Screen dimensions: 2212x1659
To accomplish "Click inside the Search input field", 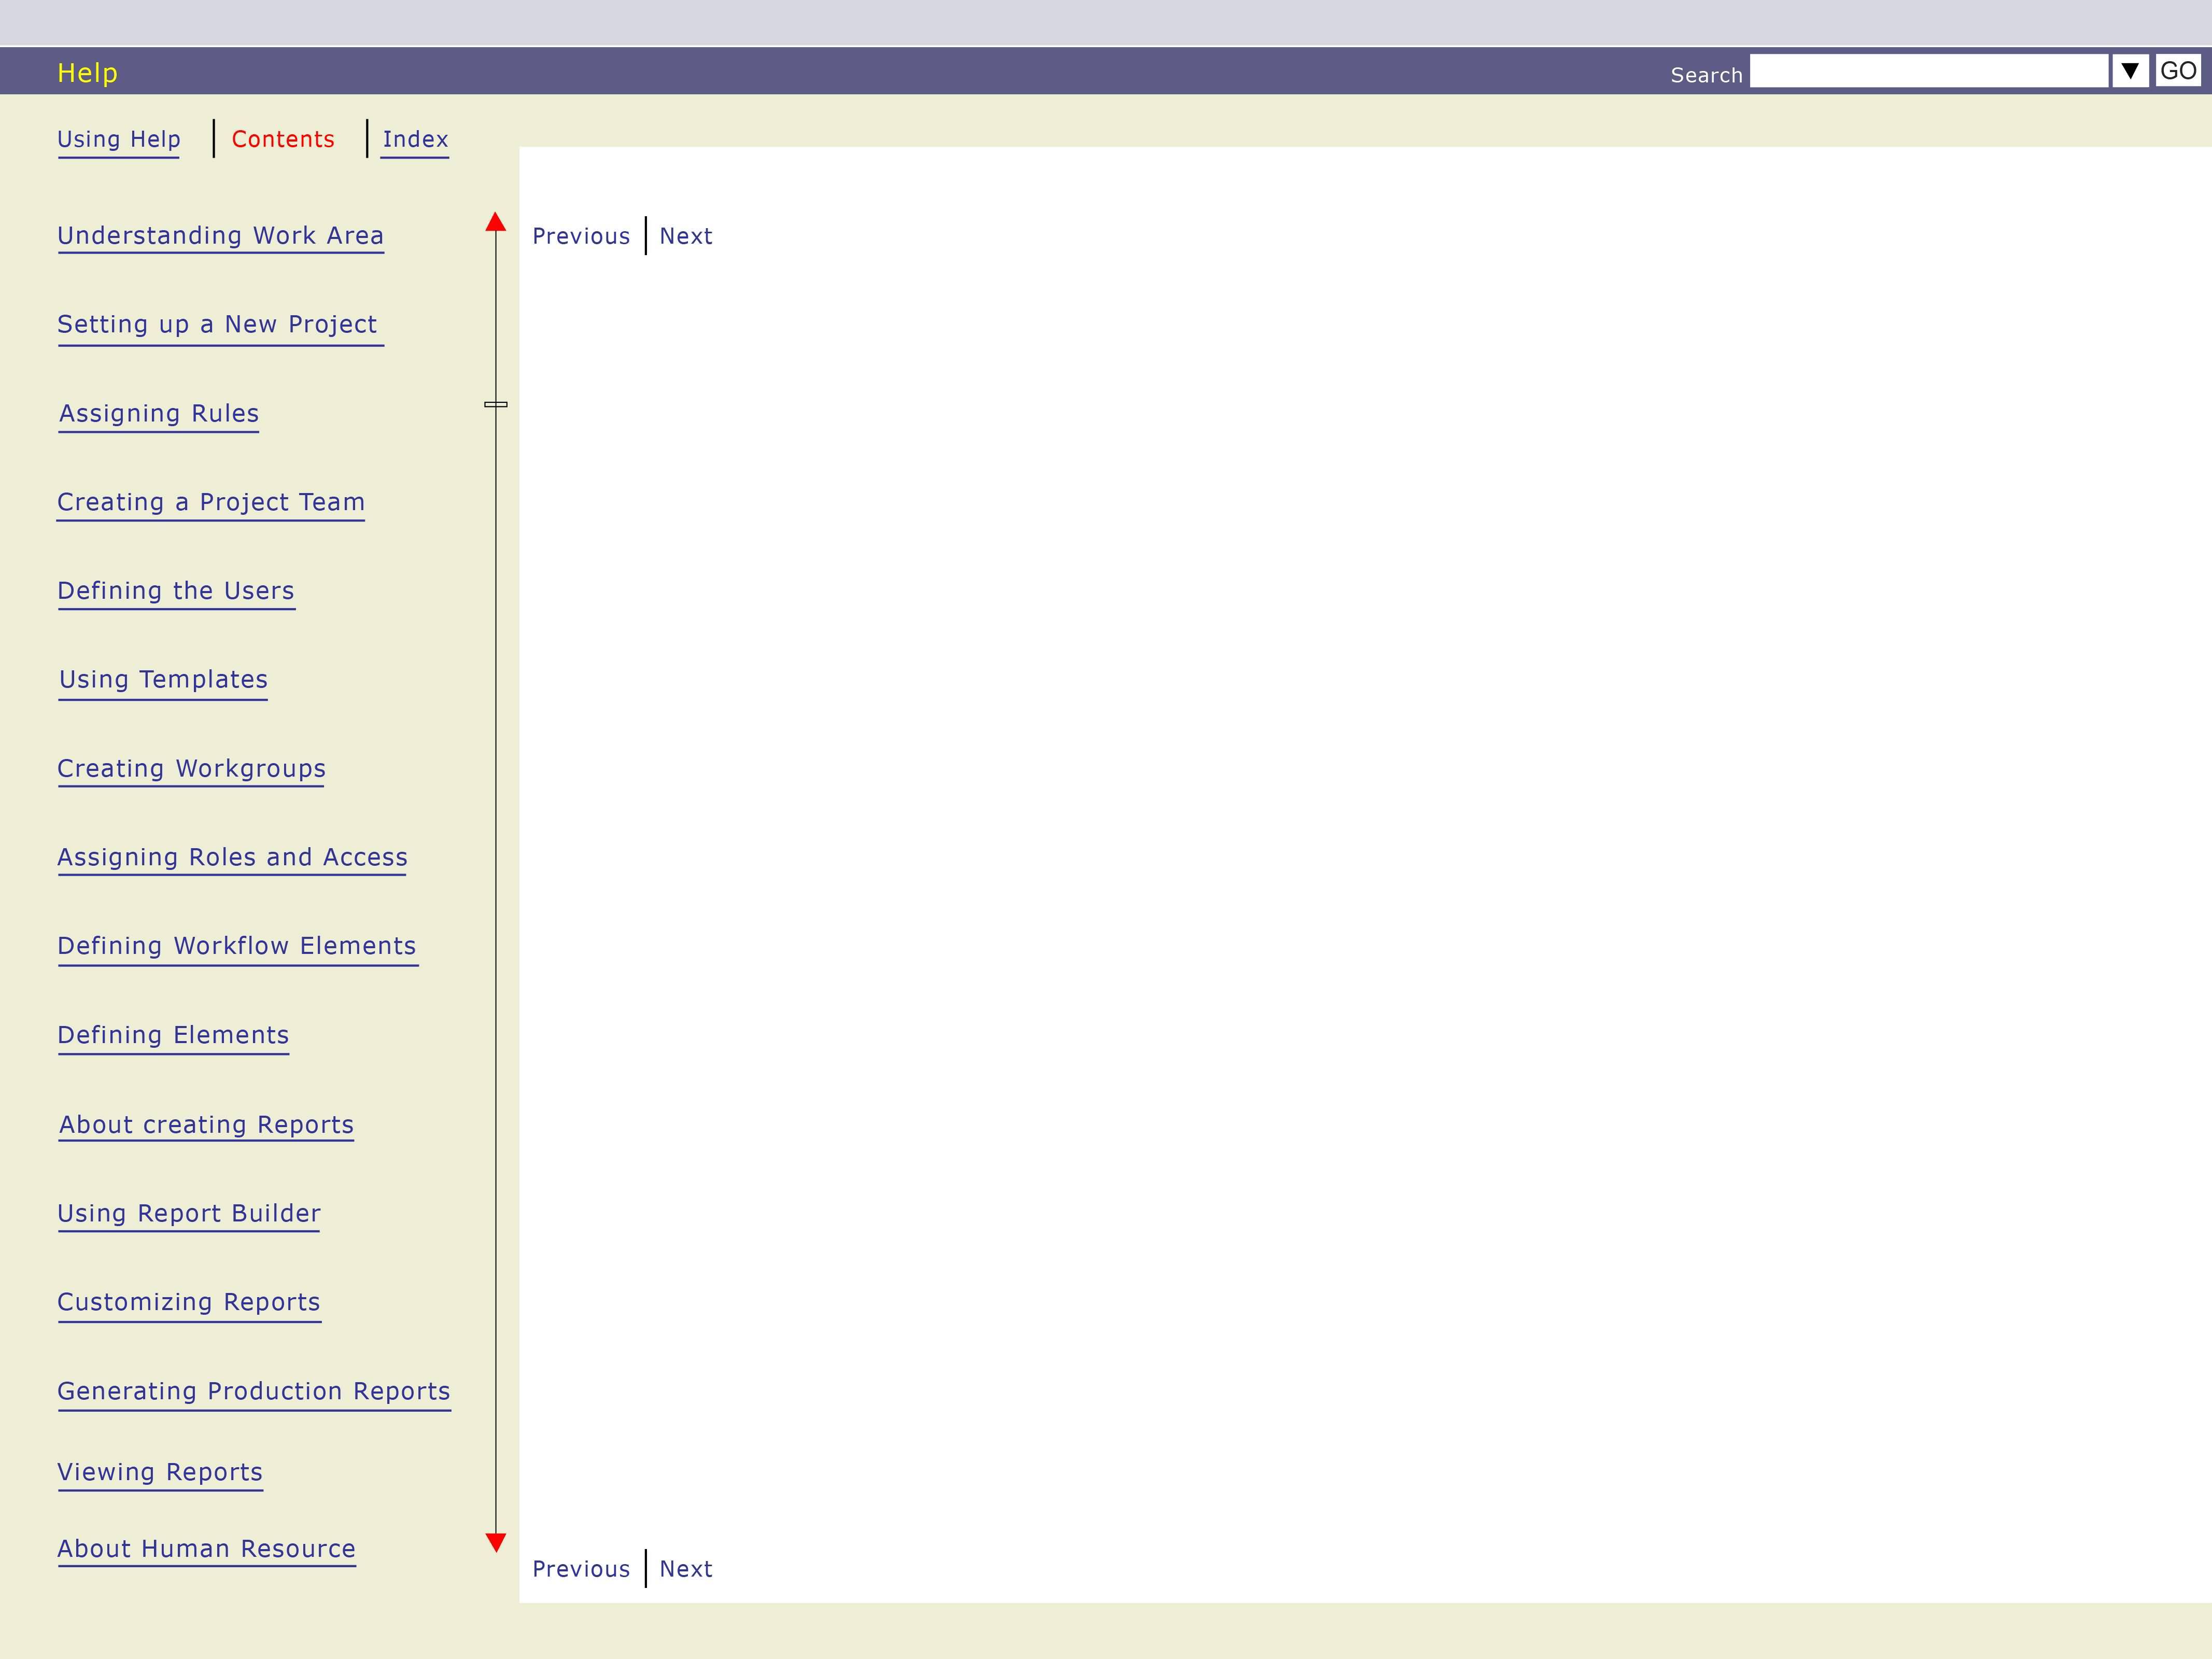I will 1928,71.
